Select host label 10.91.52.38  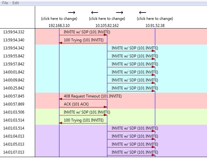155,25
